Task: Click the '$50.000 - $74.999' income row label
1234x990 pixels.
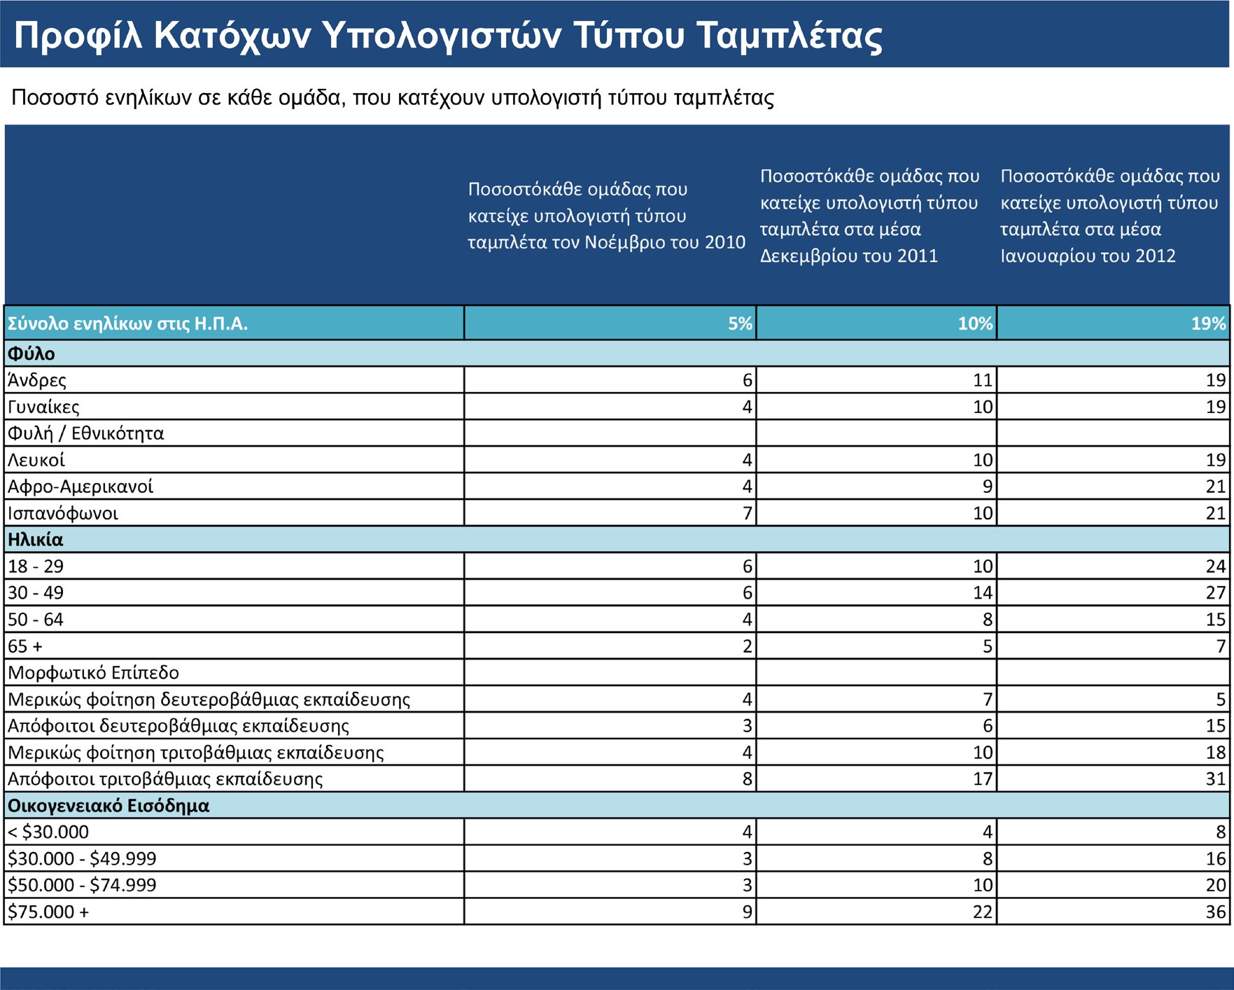Action: (82, 886)
